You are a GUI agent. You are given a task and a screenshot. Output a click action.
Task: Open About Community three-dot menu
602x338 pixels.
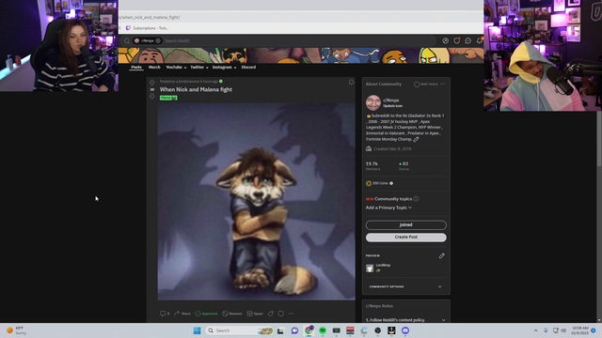[443, 84]
